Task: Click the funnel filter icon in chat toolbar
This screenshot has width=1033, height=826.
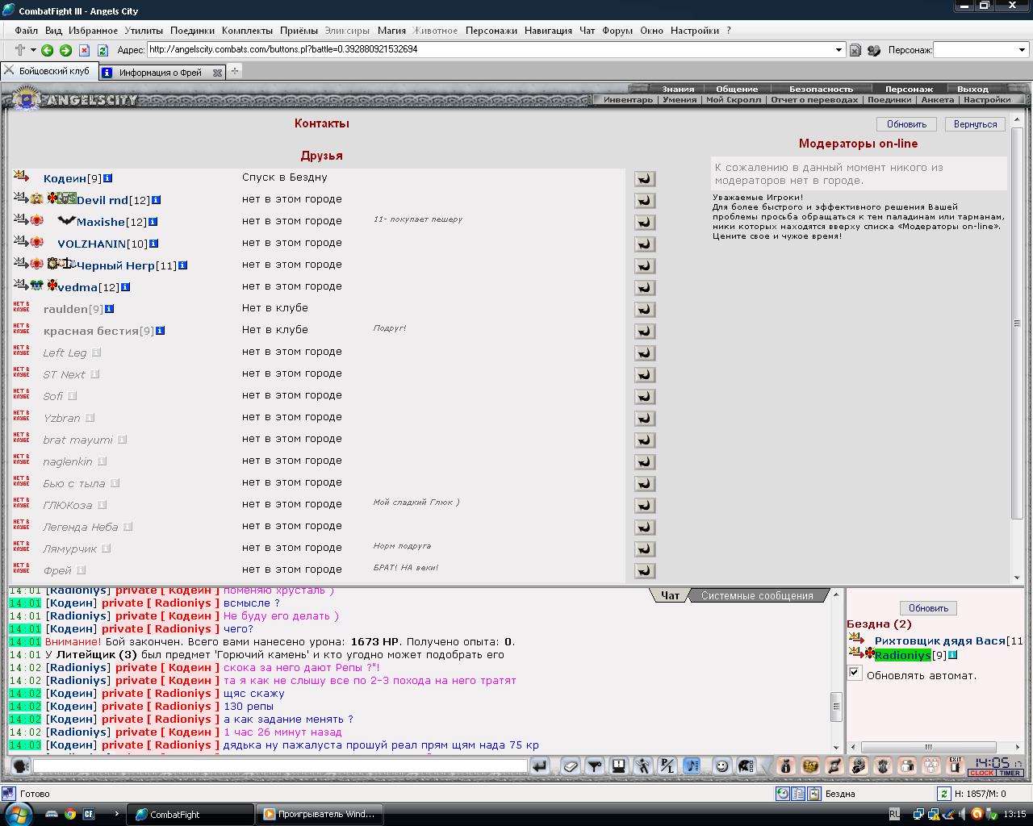Action: [595, 766]
